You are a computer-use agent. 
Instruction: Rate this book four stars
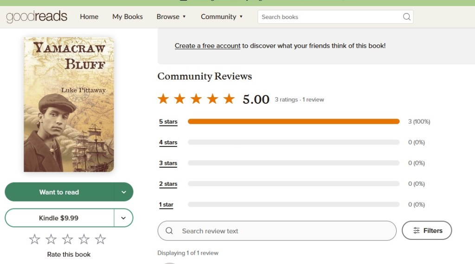(84, 239)
